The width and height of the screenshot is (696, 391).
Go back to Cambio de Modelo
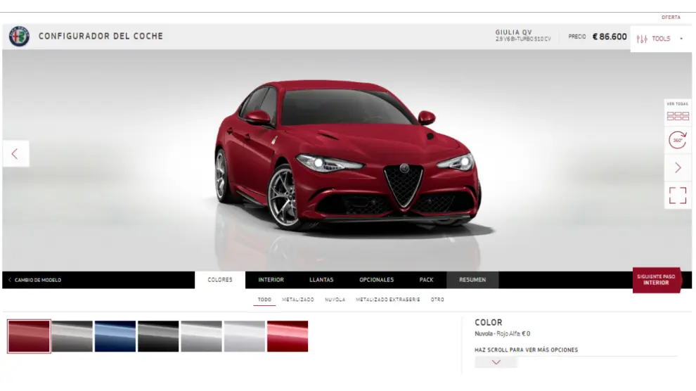click(35, 280)
